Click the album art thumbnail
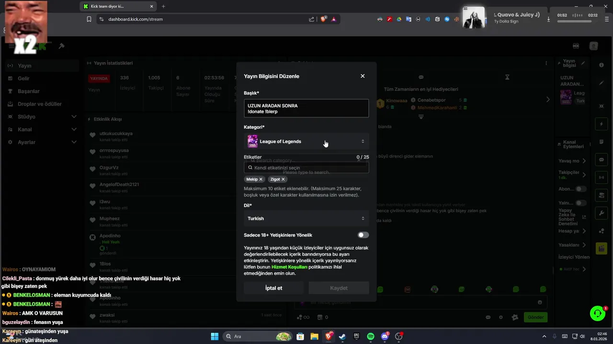Viewport: 613px width, 344px height. [x=474, y=17]
